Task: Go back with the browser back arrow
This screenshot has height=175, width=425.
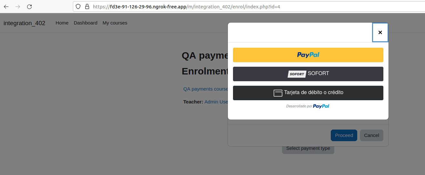Action: pyautogui.click(x=6, y=6)
